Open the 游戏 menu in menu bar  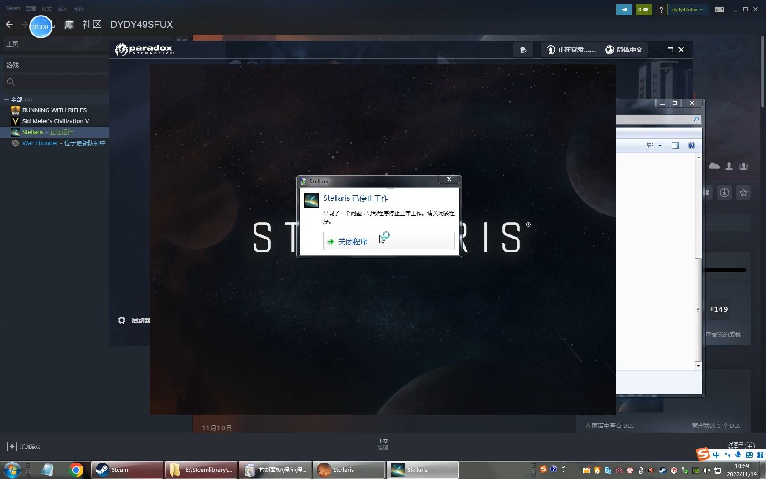tap(62, 9)
